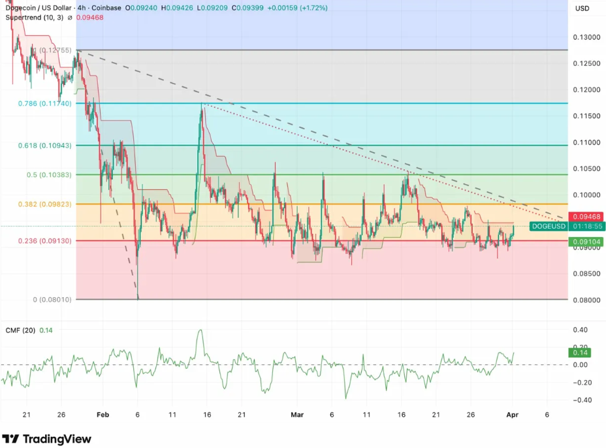This screenshot has height=448, width=606.
Task: Click the 0.618 (0.10943) Fibonacci label
Action: point(44,146)
